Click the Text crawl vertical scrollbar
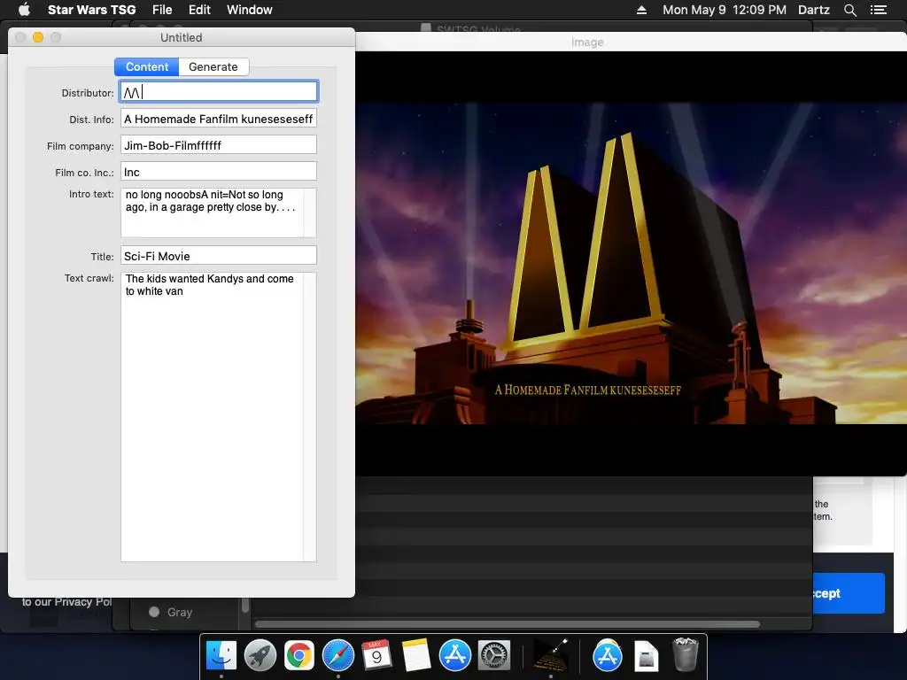The height and width of the screenshot is (680, 907). click(x=310, y=416)
